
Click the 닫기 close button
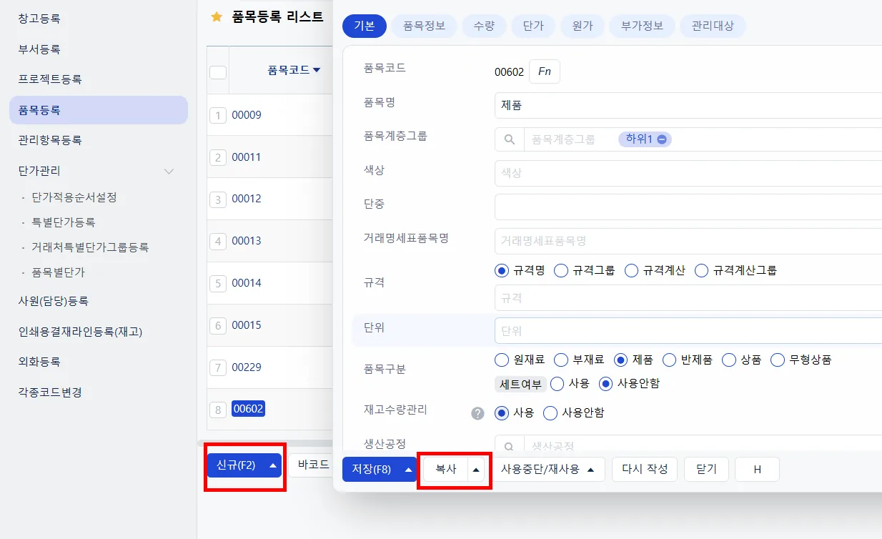[706, 470]
